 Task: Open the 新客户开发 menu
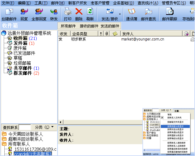click(x=77, y=3)
